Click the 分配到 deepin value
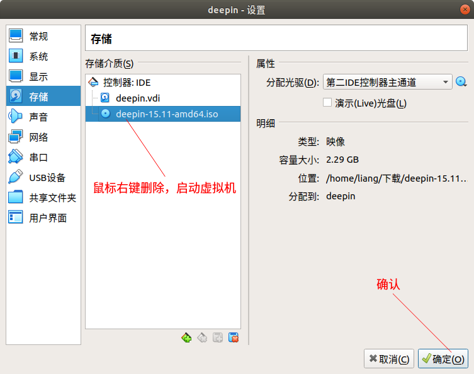This screenshot has height=374, width=474. coord(341,196)
